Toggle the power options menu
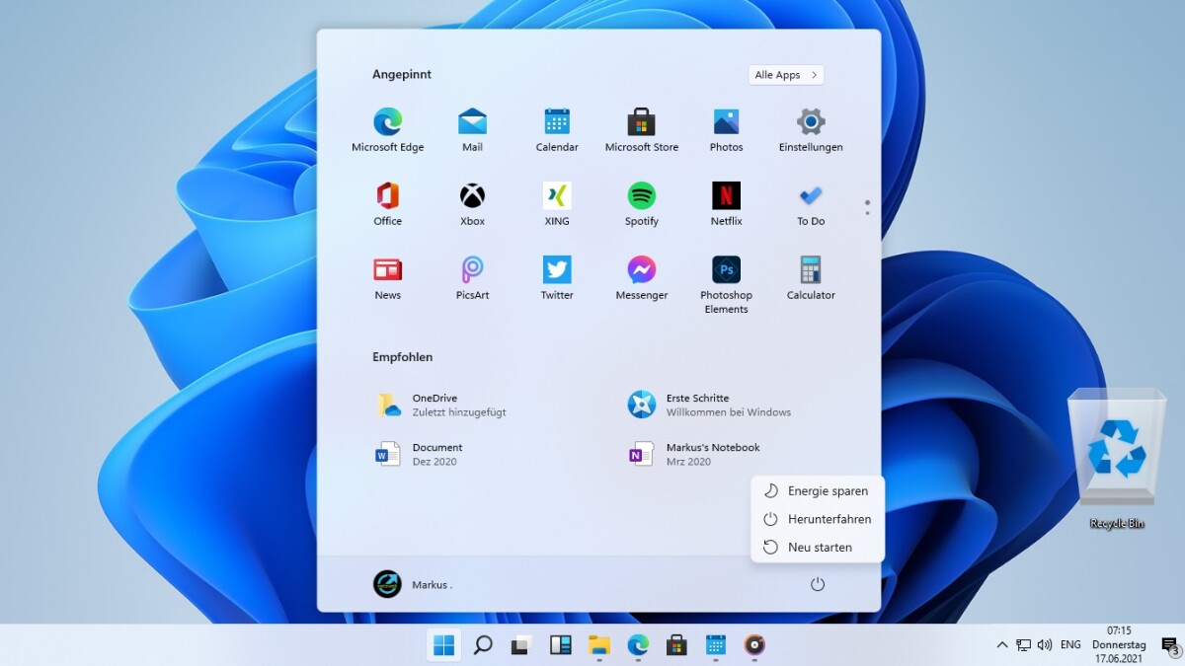This screenshot has height=666, width=1185. click(817, 584)
